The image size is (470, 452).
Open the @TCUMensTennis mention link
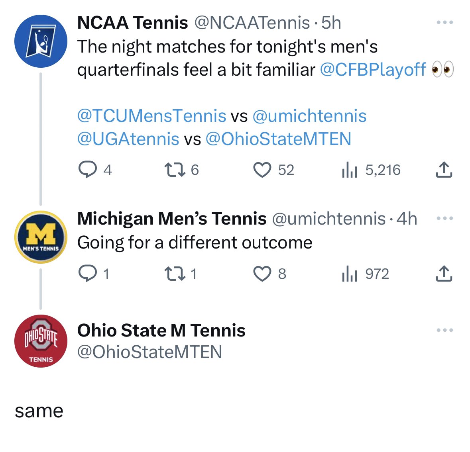pyautogui.click(x=151, y=116)
